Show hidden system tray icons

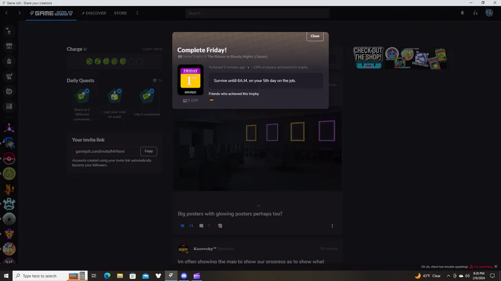[448, 276]
